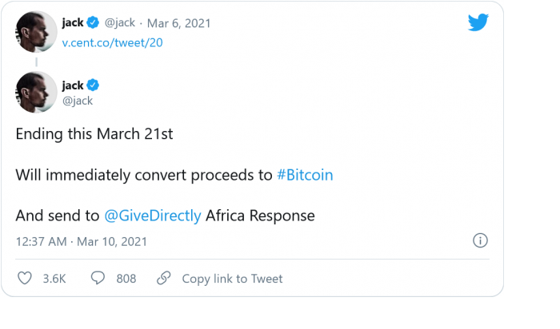Open the 12:37 AM Mar 10, 2021 timestamp
The width and height of the screenshot is (560, 329).
pos(81,241)
